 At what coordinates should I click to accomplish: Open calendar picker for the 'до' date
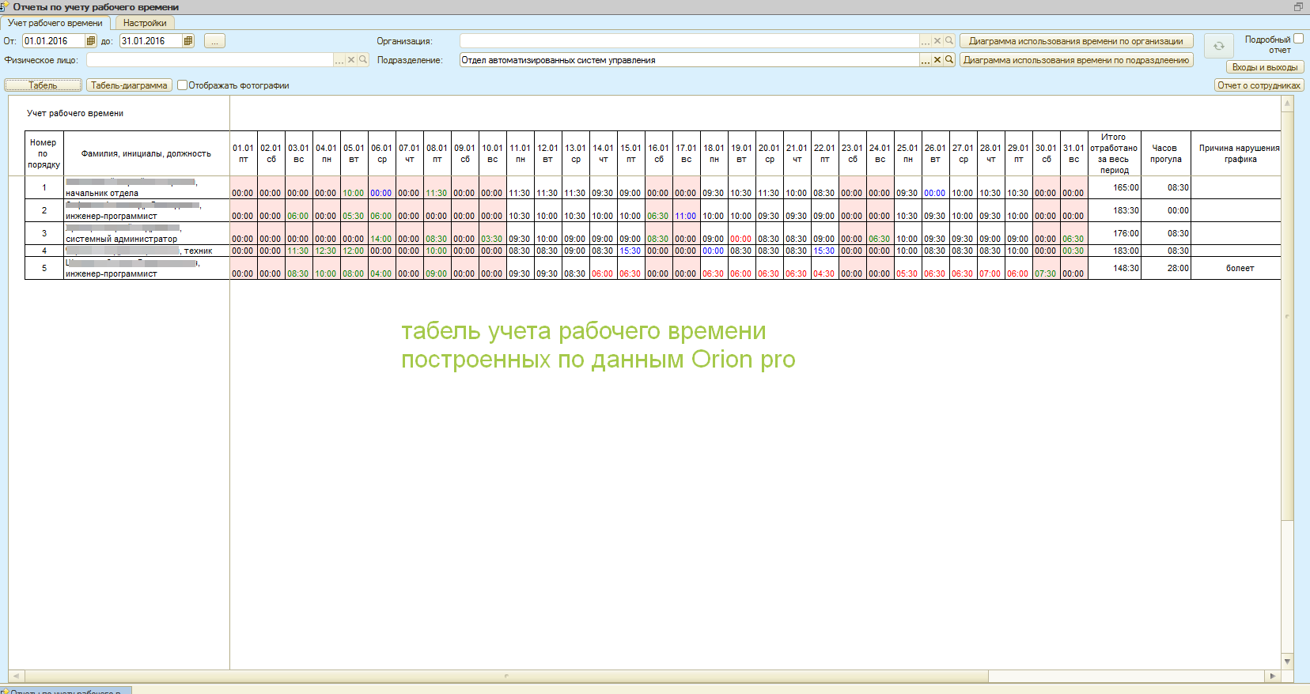[x=188, y=41]
